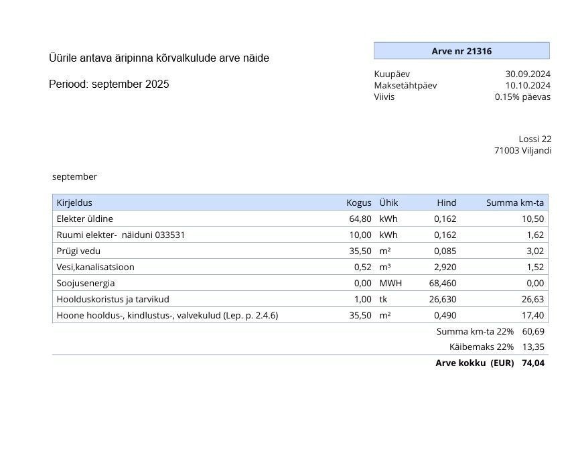Click the quantity '10,00' in Ruumi elekter row
Viewport: 580px width, 476px height.
[x=360, y=235]
